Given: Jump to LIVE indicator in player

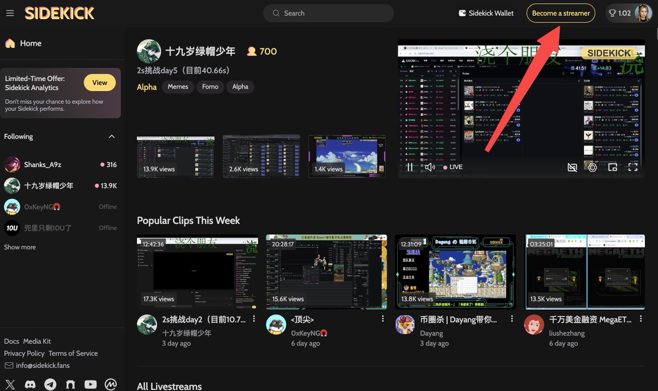Looking at the screenshot, I should point(453,167).
